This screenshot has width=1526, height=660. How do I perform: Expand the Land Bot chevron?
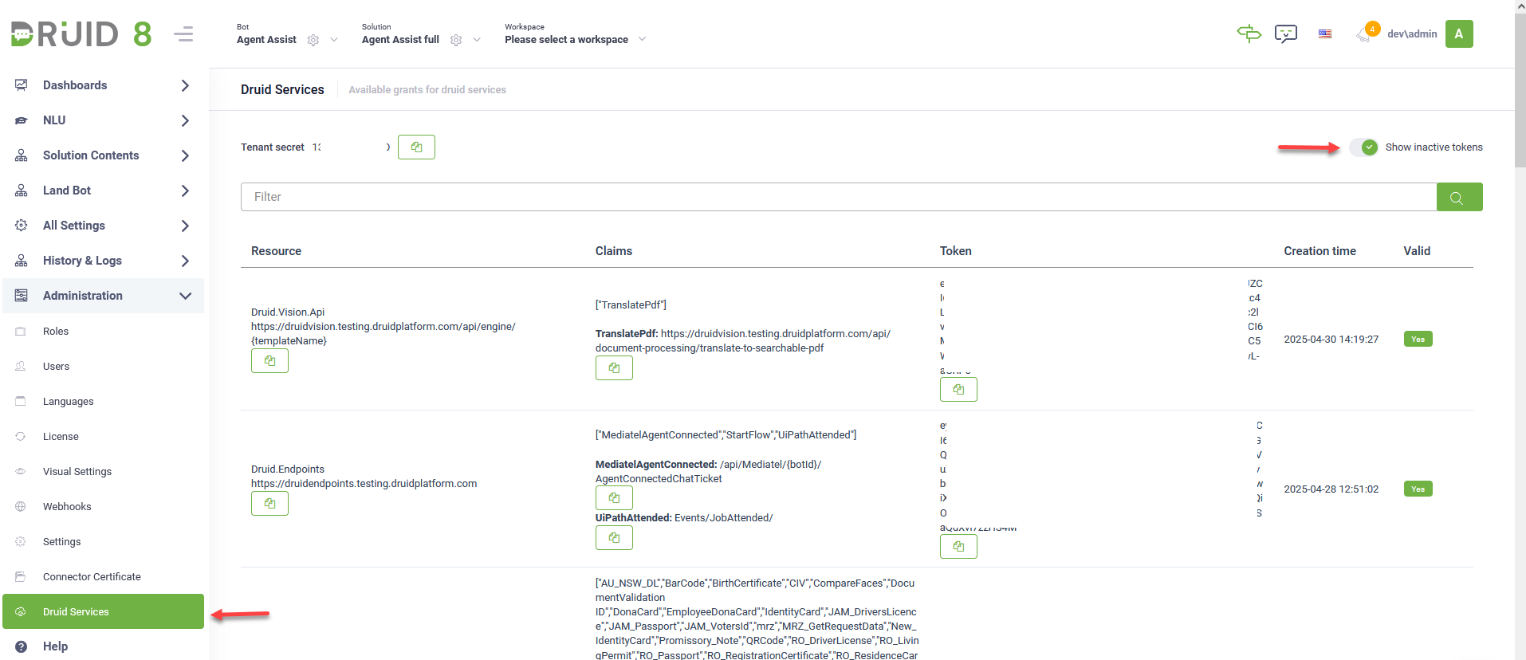pos(185,191)
